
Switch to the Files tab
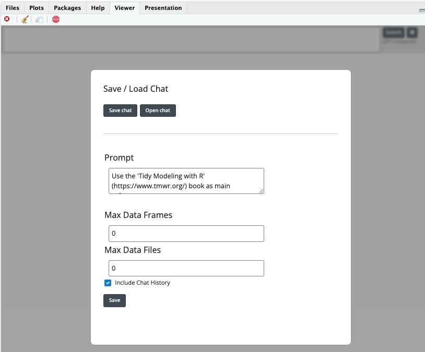(x=12, y=8)
